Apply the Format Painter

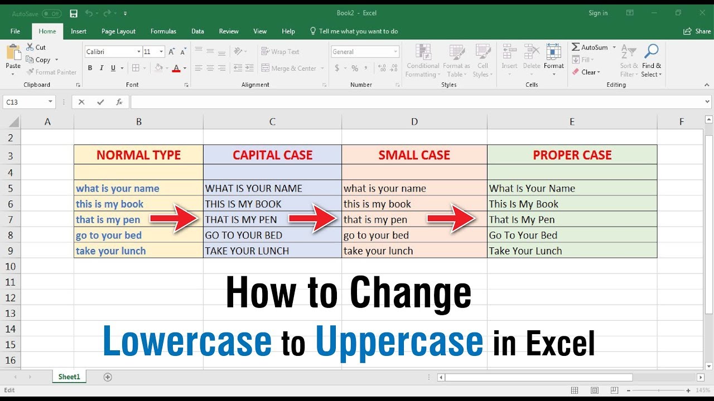[51, 72]
